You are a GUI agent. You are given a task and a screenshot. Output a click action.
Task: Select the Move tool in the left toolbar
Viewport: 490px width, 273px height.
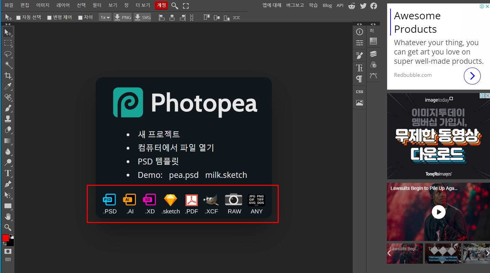pos(8,32)
